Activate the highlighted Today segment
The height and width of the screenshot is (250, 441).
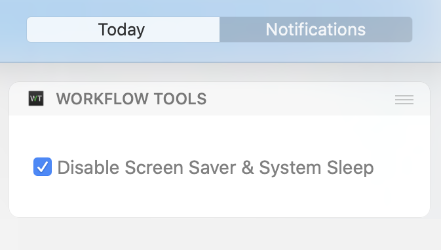point(123,30)
